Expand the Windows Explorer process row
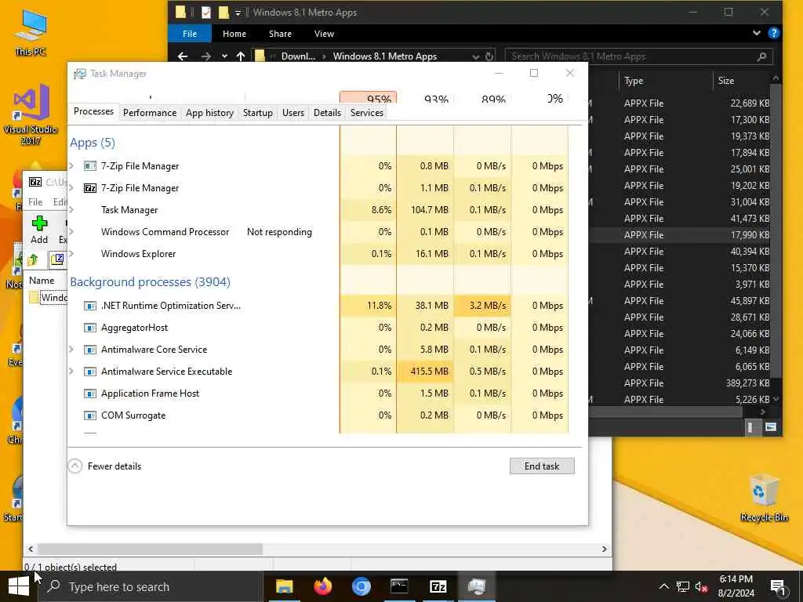The image size is (803, 602). 71,254
